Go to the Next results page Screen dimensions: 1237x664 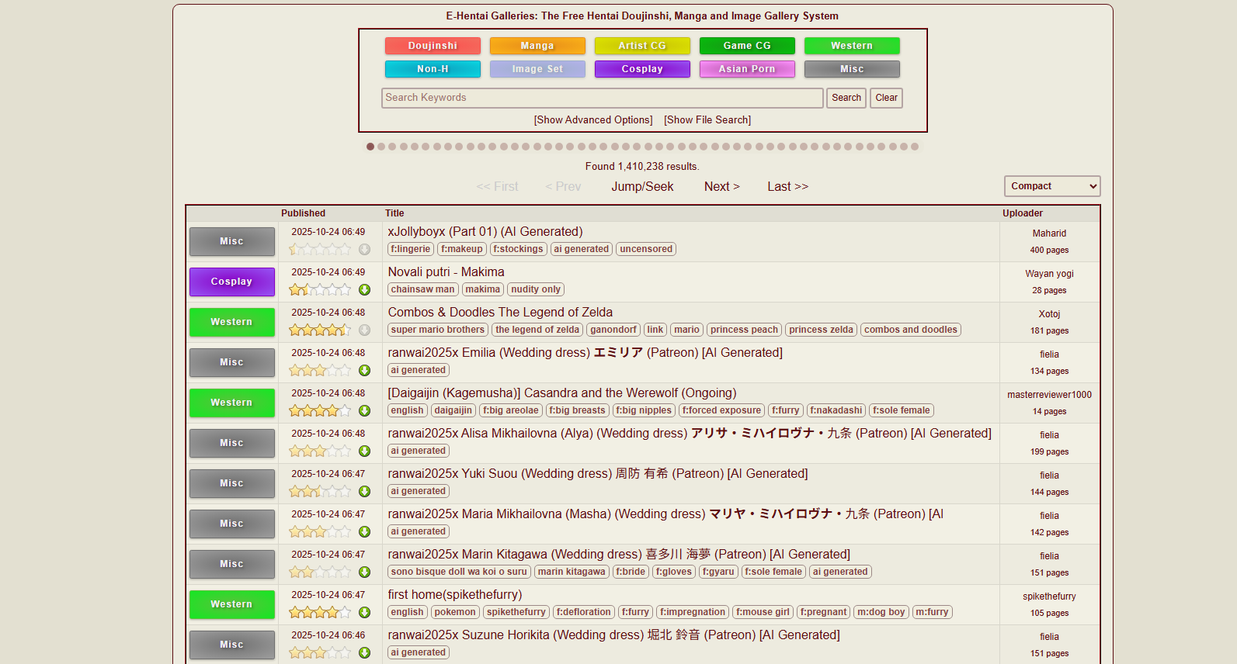tap(721, 187)
